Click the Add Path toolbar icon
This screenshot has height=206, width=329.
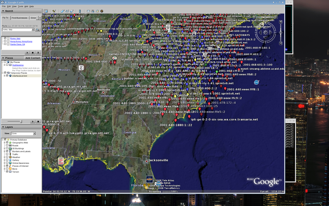point(67,11)
